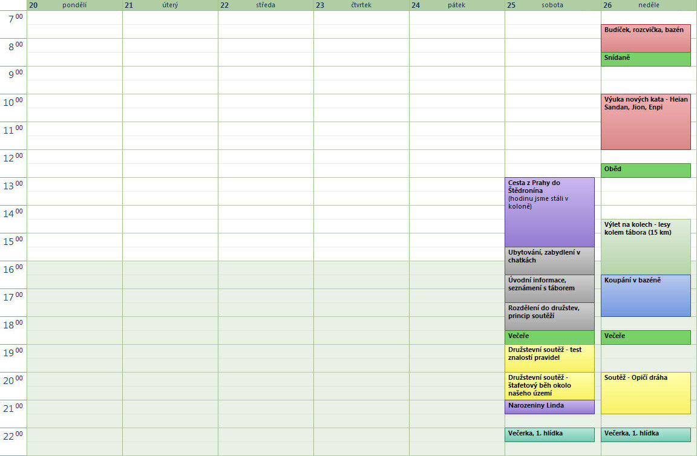Open the Soutěž - Opičí dráha event
Screen dimensions: 697x456
pos(646,393)
